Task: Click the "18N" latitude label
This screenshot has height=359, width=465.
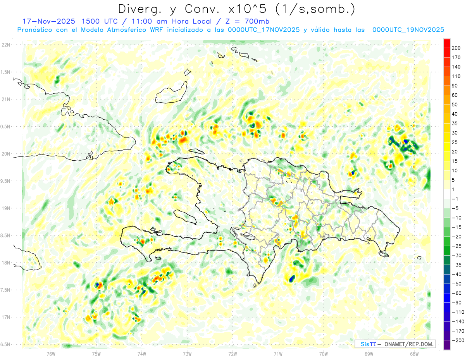Action: (x=5, y=263)
